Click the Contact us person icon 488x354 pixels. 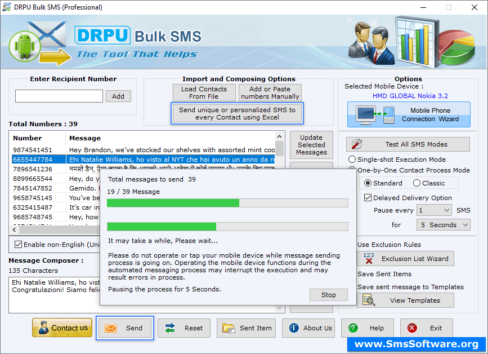43,328
